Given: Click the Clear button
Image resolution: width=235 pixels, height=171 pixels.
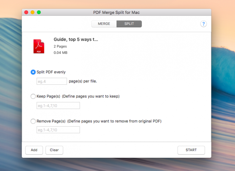Looking at the screenshot, I should pos(54,150).
